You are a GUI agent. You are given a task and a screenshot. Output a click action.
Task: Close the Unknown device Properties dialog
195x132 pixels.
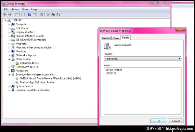click(180, 30)
